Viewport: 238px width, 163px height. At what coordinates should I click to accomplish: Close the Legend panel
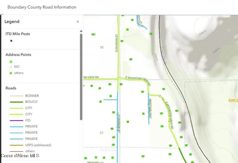click(x=78, y=21)
